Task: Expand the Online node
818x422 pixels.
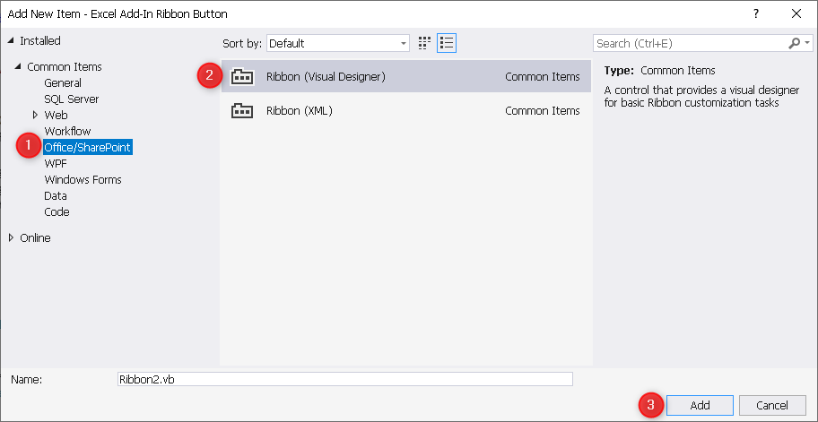Action: (11, 238)
